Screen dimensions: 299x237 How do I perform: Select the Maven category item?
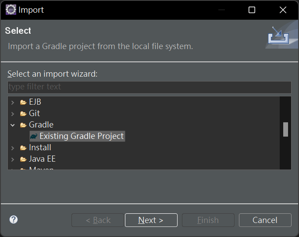pos(41,168)
